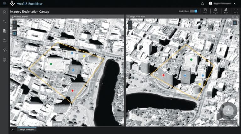This screenshot has height=134, width=241.
Task: Toggle the Lock Extents switch
Action: pyautogui.click(x=194, y=11)
